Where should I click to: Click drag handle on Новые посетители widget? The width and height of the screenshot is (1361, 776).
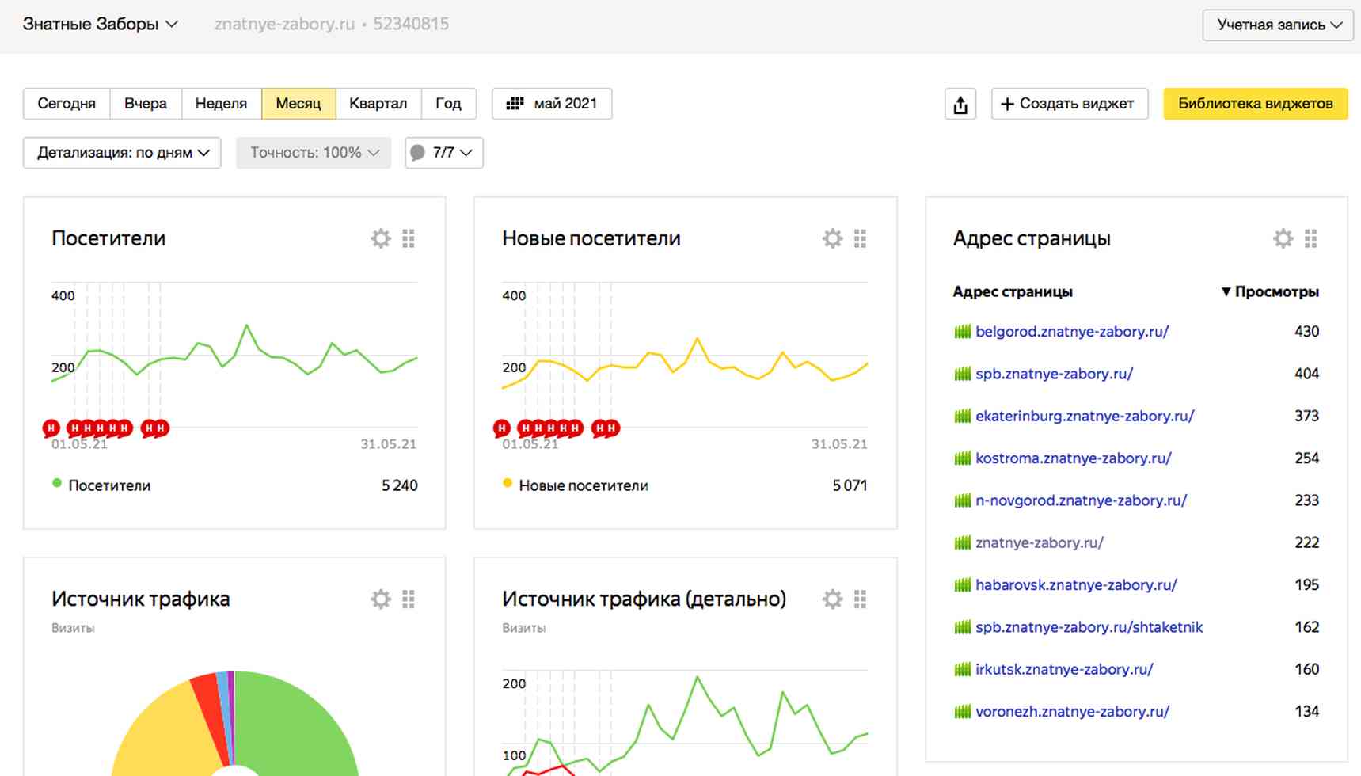[x=860, y=238]
